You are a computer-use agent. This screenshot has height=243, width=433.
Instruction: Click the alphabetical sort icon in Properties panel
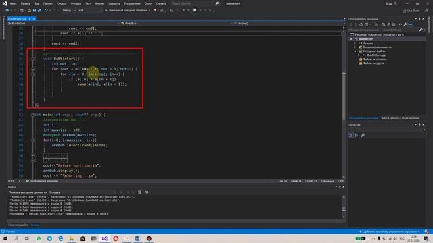[x=357, y=135]
